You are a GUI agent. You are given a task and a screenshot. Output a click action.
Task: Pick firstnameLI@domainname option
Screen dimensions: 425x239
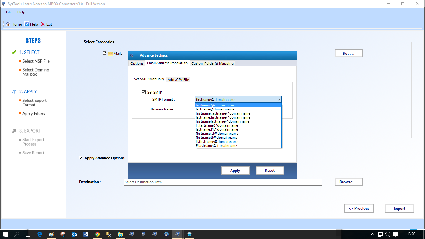pyautogui.click(x=238, y=138)
